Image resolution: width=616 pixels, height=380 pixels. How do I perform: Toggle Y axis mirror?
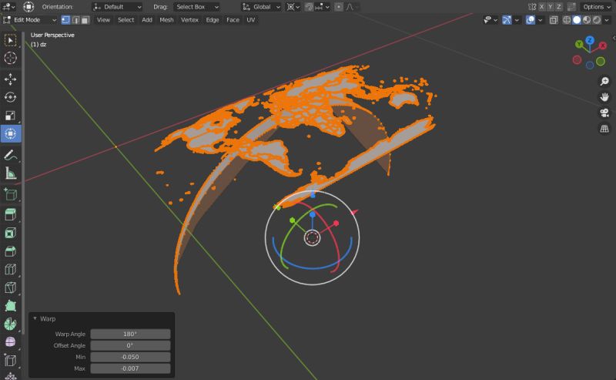coord(550,7)
